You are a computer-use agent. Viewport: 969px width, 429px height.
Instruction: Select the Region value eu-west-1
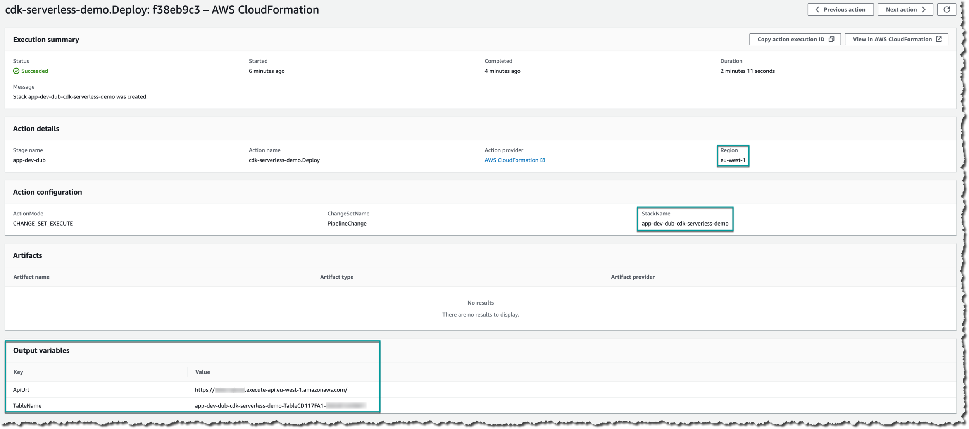(733, 160)
